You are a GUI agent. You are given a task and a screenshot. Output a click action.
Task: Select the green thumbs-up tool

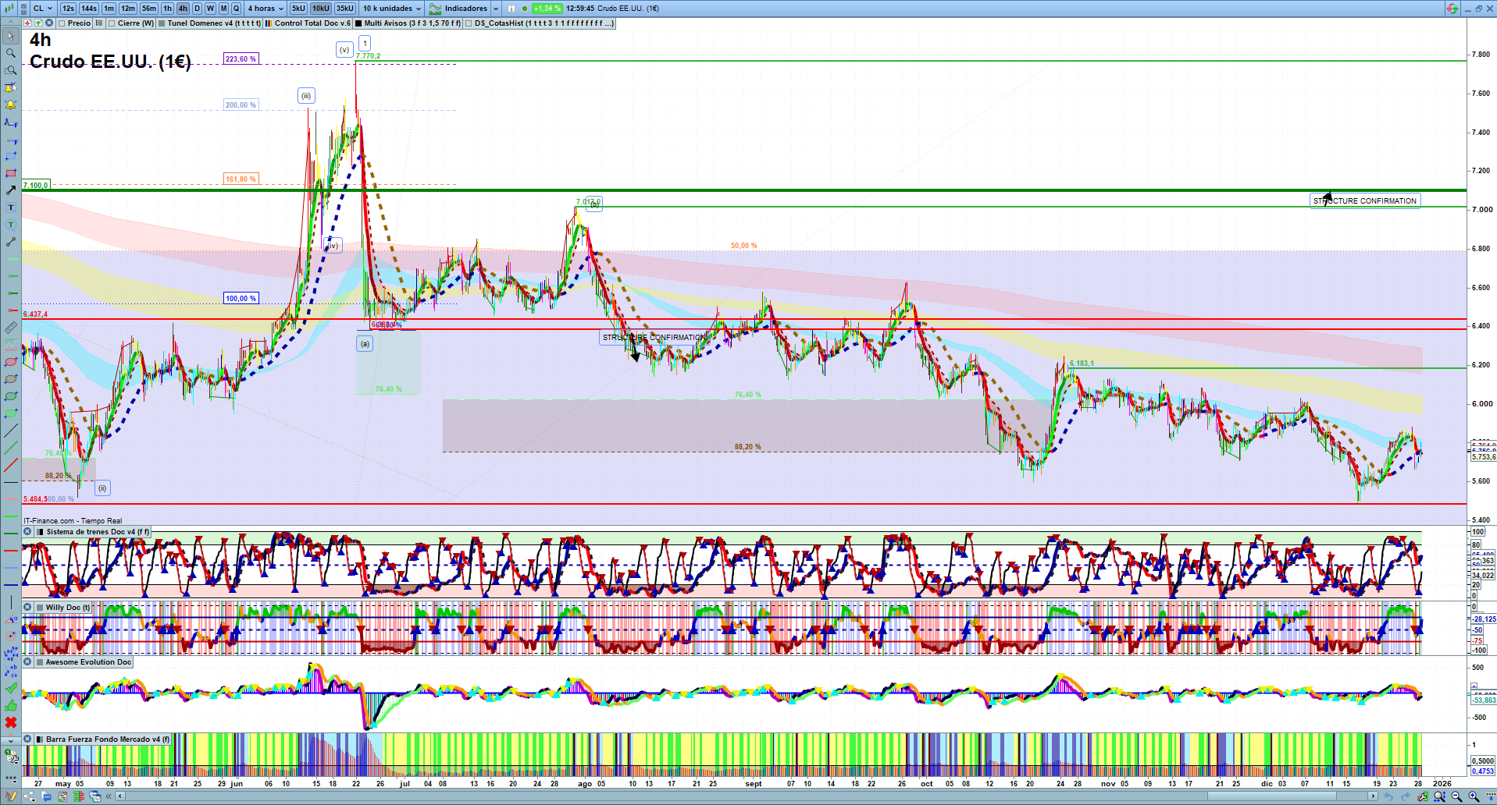11,705
